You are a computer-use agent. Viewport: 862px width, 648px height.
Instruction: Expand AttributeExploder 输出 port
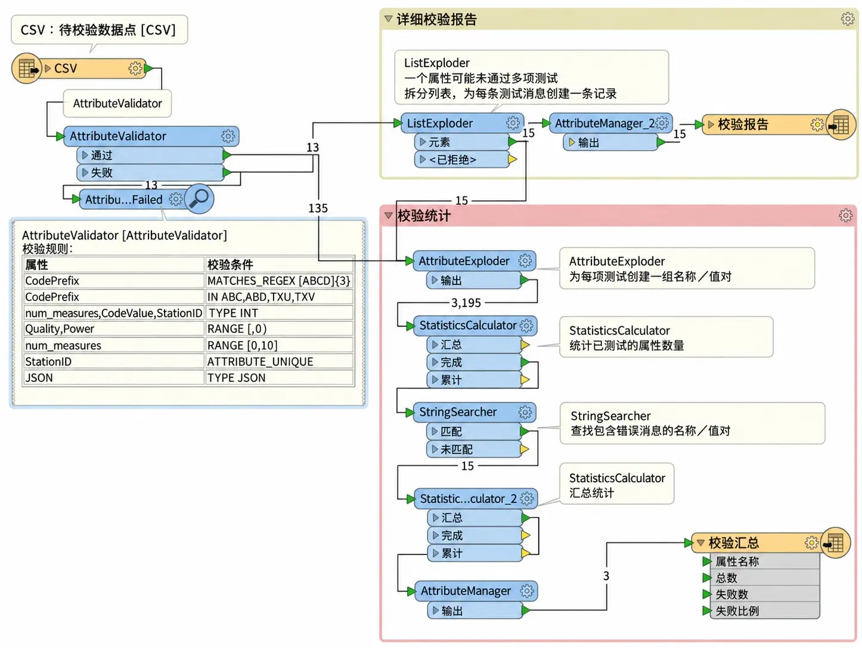click(434, 280)
